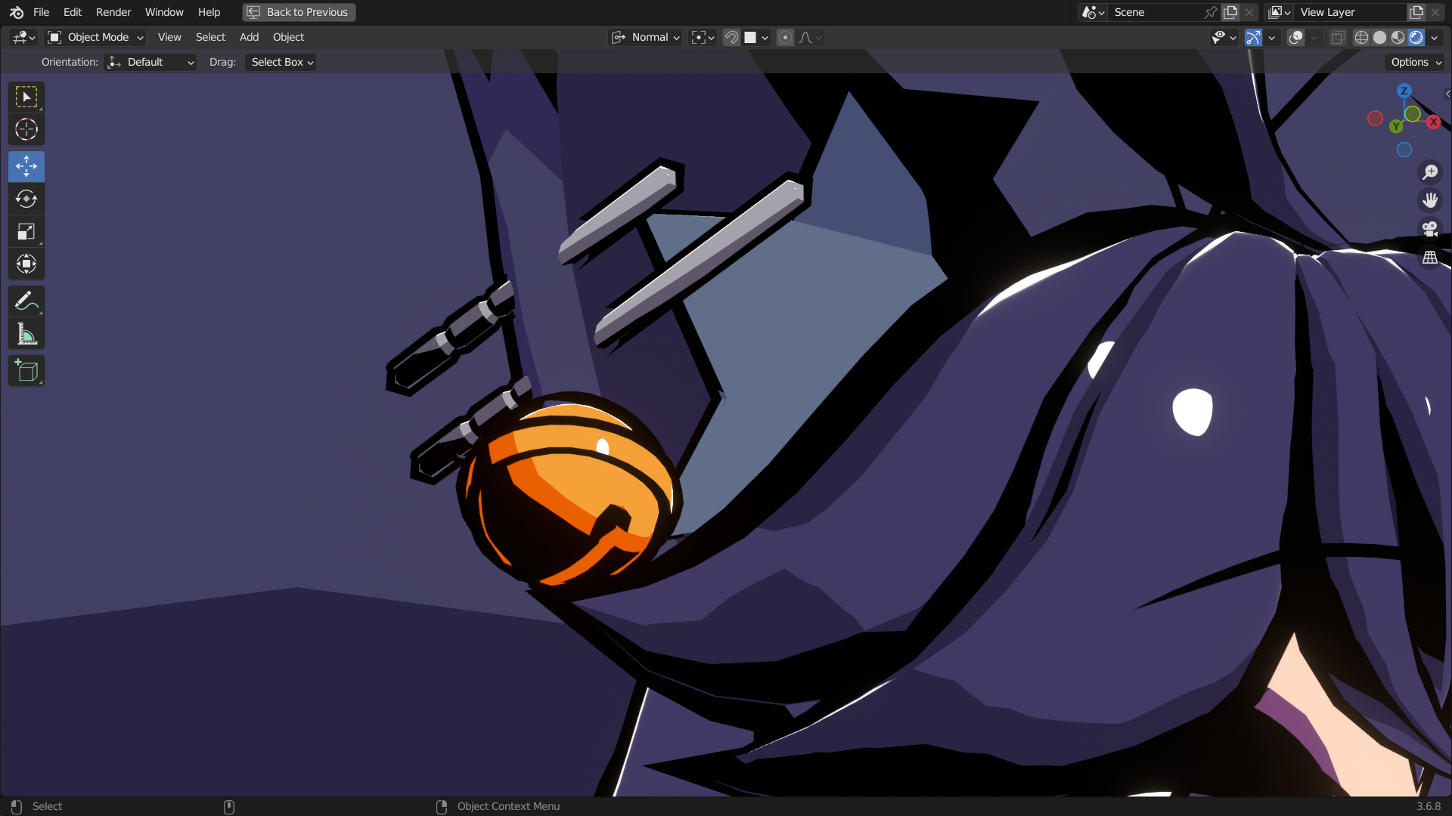Select the Cursor tool
The width and height of the screenshot is (1452, 816).
(x=26, y=129)
